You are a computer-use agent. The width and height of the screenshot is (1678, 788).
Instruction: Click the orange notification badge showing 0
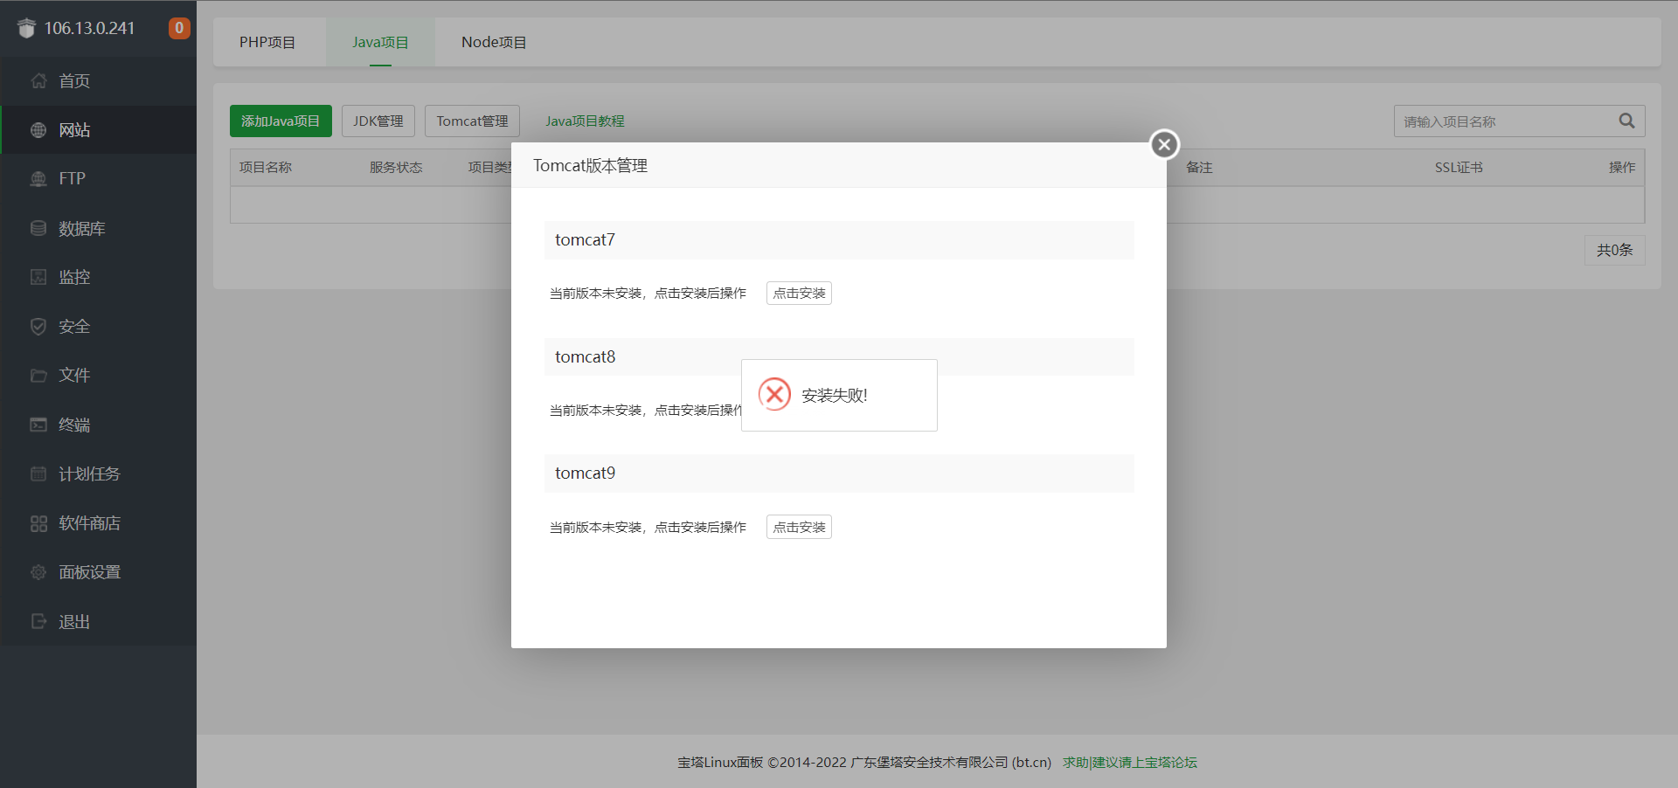click(x=179, y=28)
